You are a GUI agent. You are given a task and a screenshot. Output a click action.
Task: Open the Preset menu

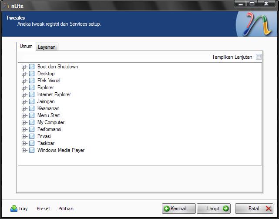click(43, 209)
